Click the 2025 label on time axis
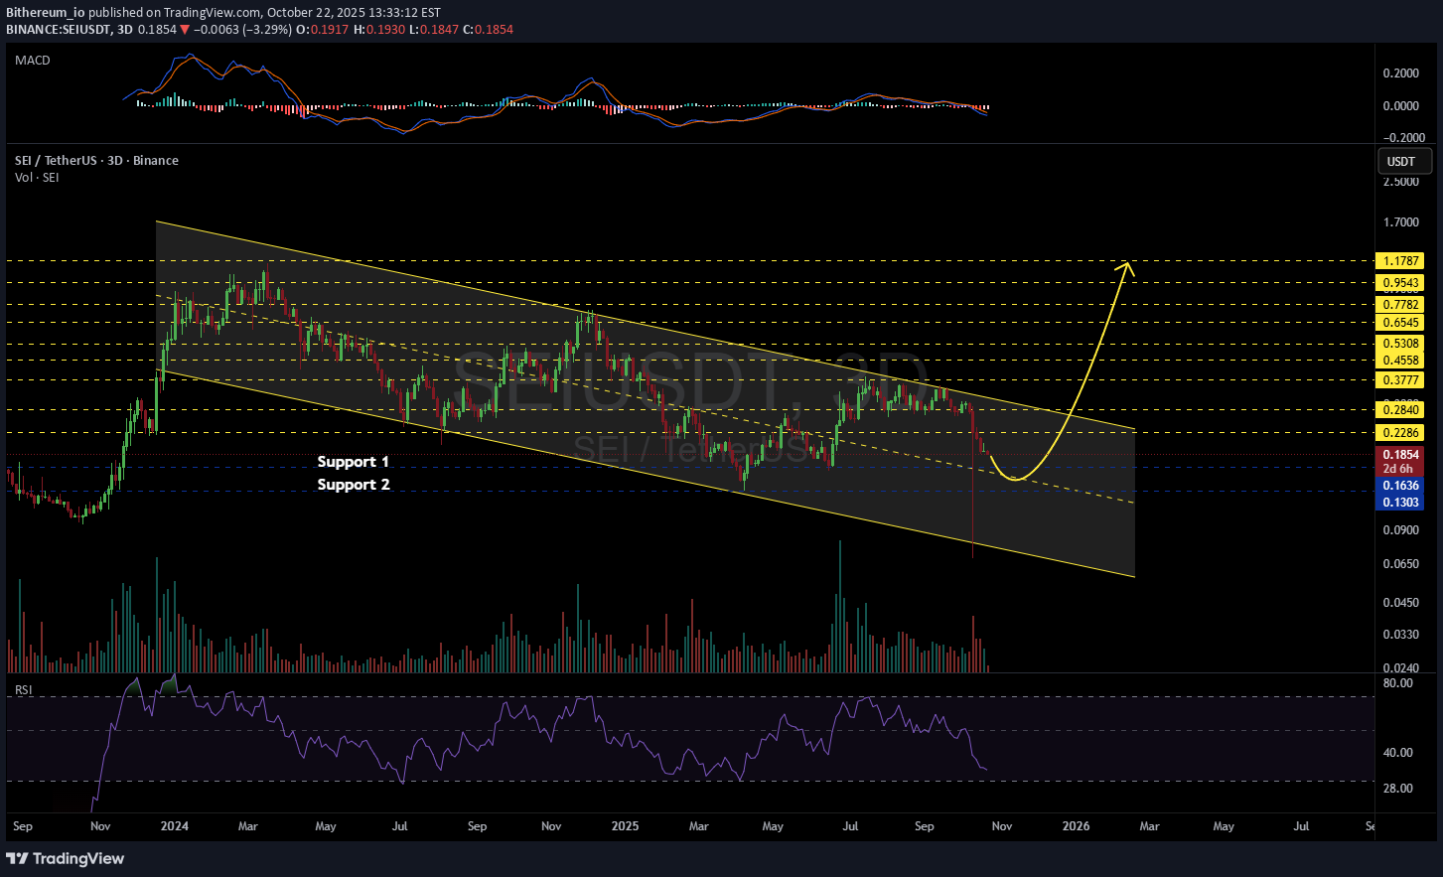The width and height of the screenshot is (1443, 877). [625, 826]
